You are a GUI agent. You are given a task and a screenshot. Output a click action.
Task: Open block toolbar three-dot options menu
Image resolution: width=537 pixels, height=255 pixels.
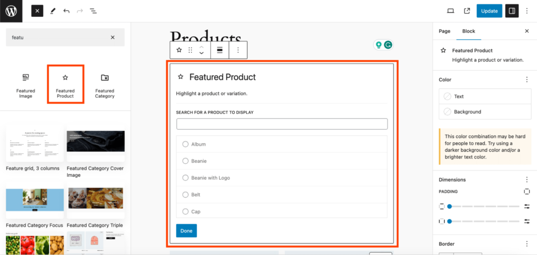238,50
